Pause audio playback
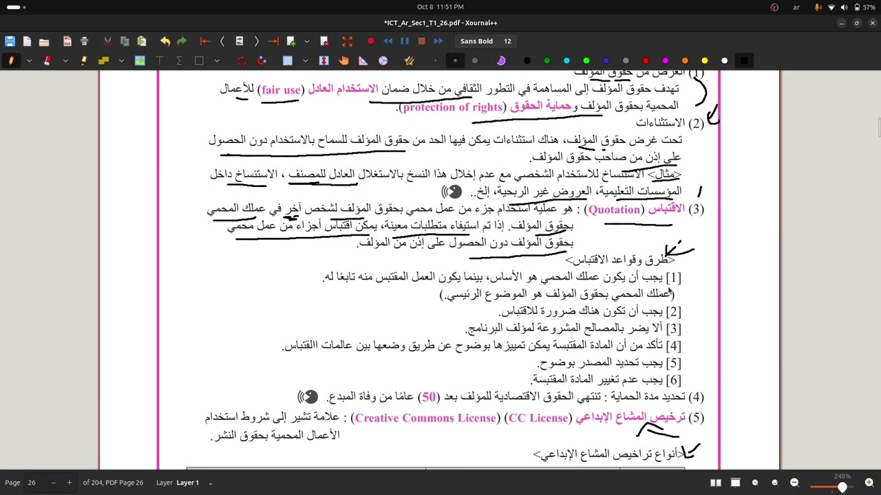The image size is (881, 495). 405,41
